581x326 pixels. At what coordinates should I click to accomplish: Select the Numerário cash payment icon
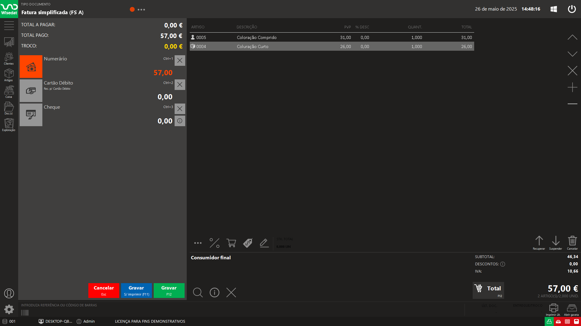pyautogui.click(x=31, y=67)
